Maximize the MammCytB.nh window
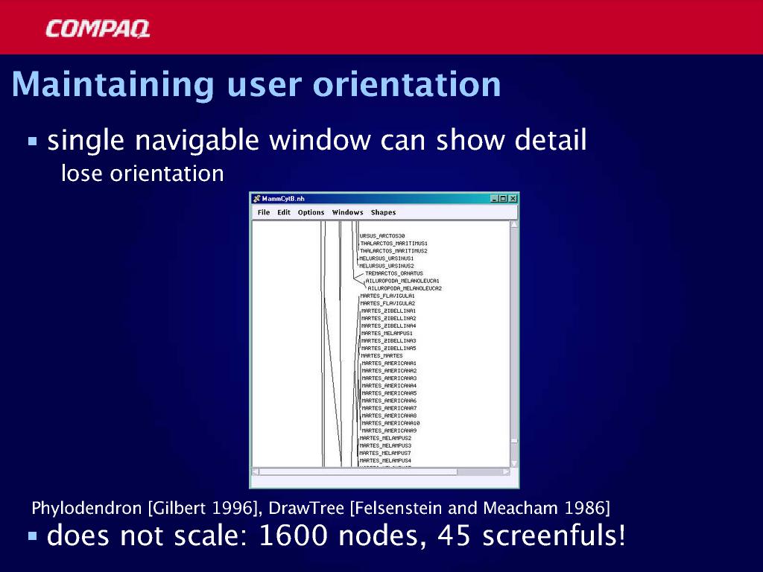Image resolution: width=763 pixels, height=572 pixels. [x=503, y=199]
